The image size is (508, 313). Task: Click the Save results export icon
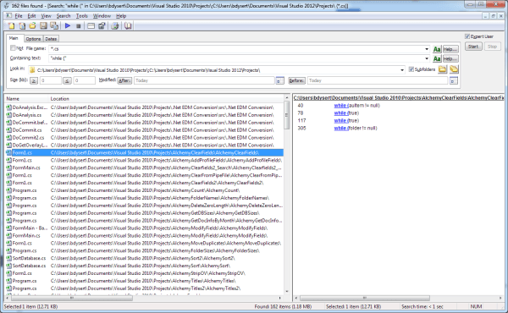[x=54, y=26]
